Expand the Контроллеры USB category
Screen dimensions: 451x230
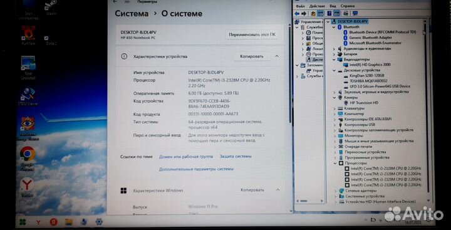[334, 125]
